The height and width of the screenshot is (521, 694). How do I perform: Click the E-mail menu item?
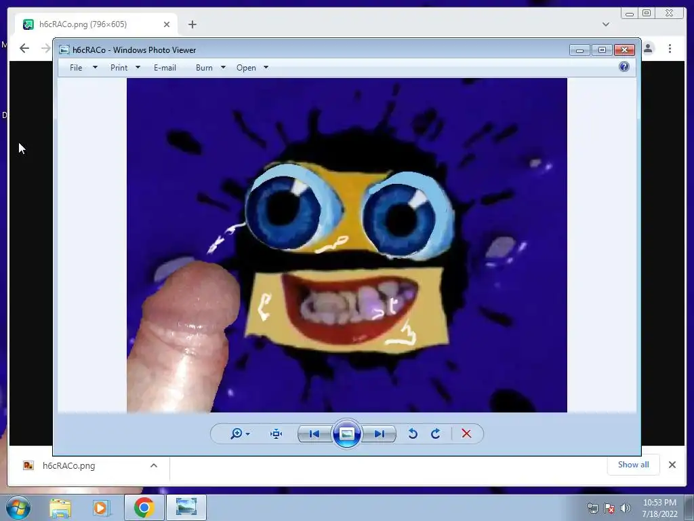(x=165, y=68)
